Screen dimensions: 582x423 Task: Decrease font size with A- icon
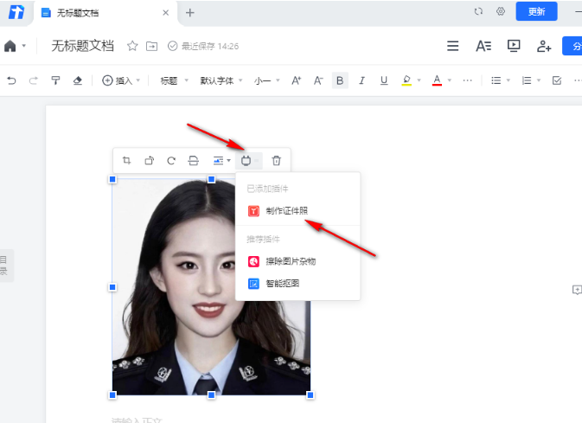(x=318, y=80)
